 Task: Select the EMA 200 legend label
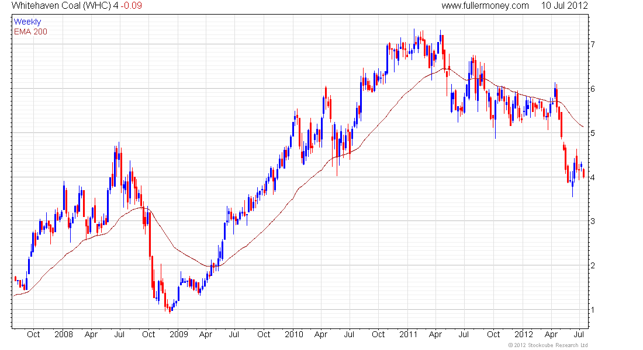[30, 32]
